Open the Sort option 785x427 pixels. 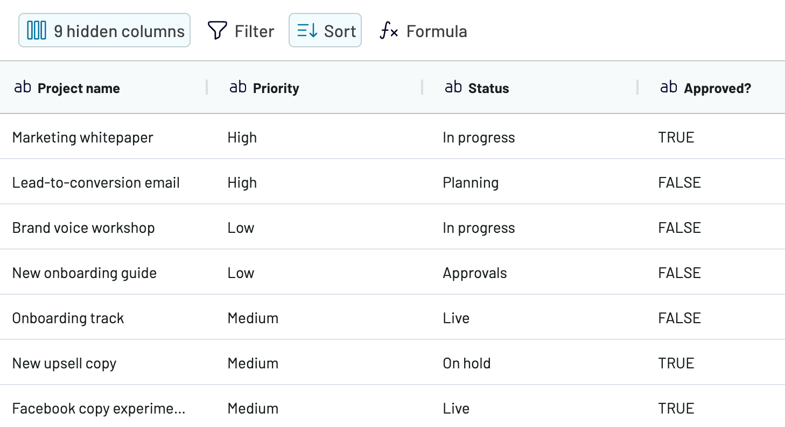point(325,31)
